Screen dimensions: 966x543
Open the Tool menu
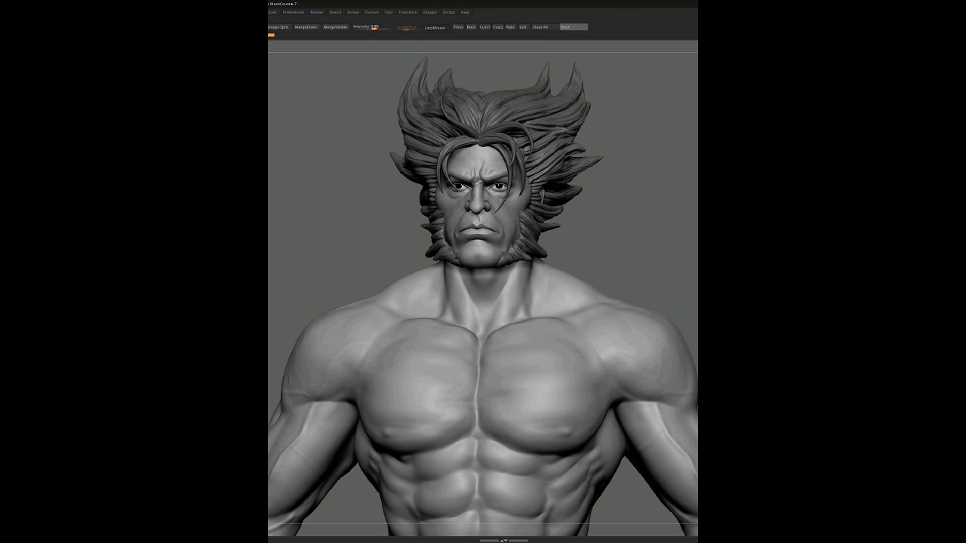click(x=389, y=12)
